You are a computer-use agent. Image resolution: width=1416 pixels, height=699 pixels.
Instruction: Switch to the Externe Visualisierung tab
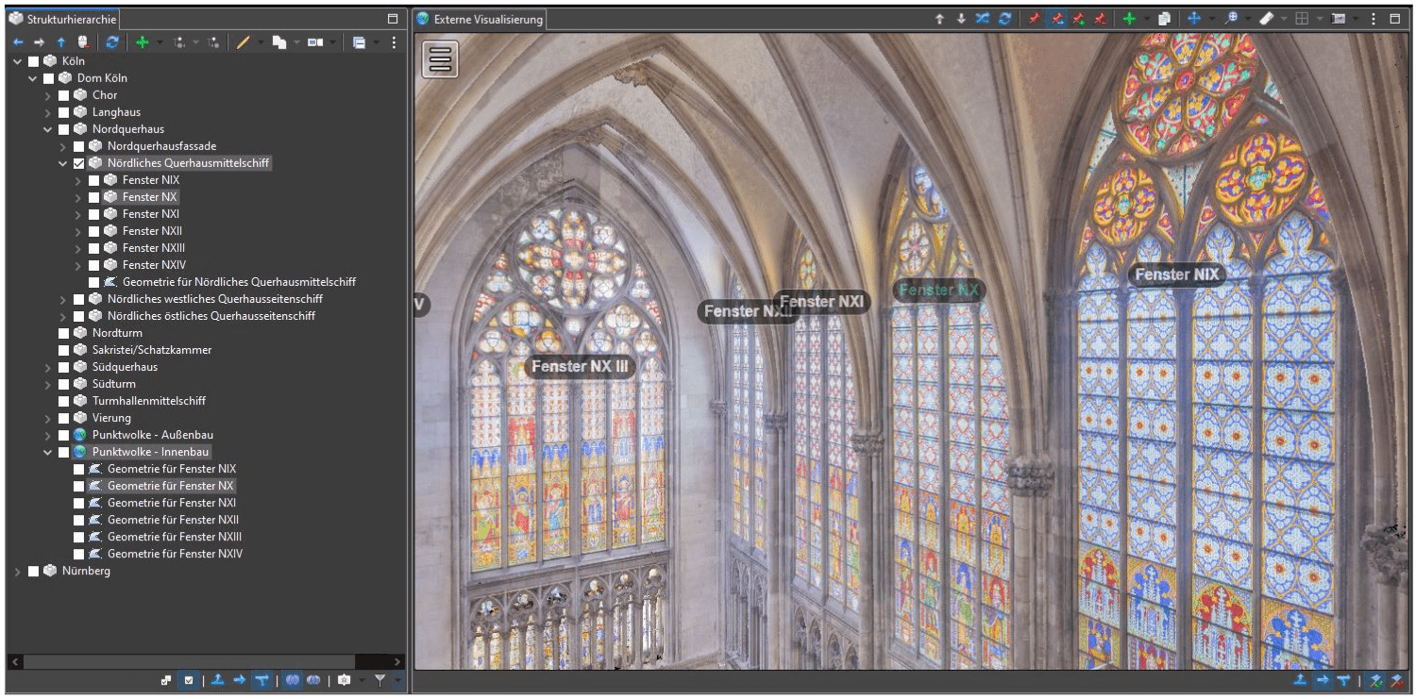click(480, 19)
